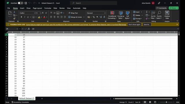Select the Format Painter brush

point(14,18)
